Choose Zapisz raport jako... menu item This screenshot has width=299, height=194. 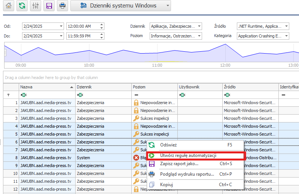tap(195, 164)
